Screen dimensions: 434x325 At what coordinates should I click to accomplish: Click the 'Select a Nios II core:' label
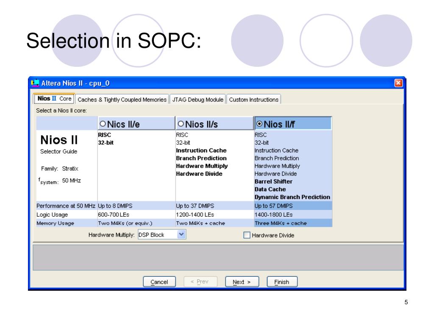pos(61,110)
